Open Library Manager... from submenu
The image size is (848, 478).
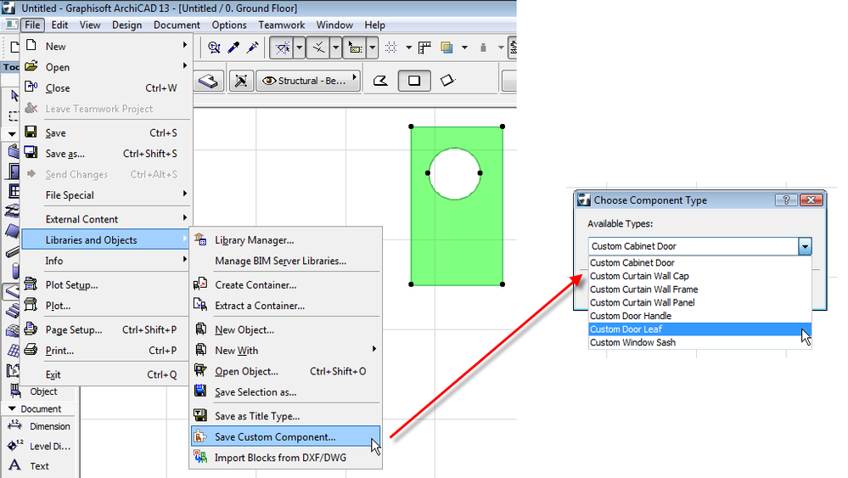[286, 240]
